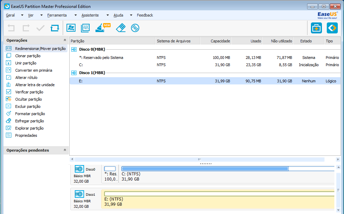The width and height of the screenshot is (344, 214).
Task: Expand the Ajuda dropdown arrow
Action: 131,15
